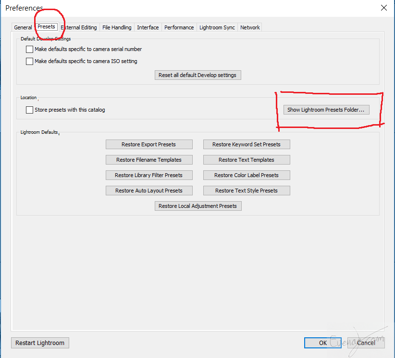Enable defaults specific to camera serial number
Viewport: 395px width, 358px height.
click(29, 49)
